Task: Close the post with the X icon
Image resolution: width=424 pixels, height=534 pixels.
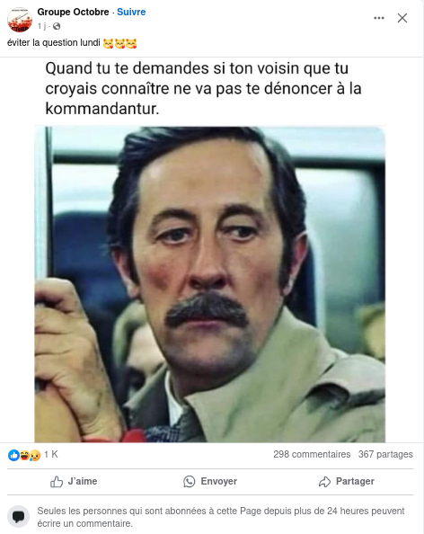Action: pos(402,18)
